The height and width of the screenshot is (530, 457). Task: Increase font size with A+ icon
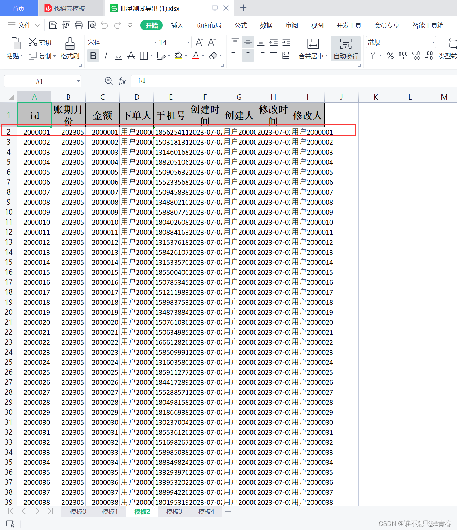(x=199, y=42)
